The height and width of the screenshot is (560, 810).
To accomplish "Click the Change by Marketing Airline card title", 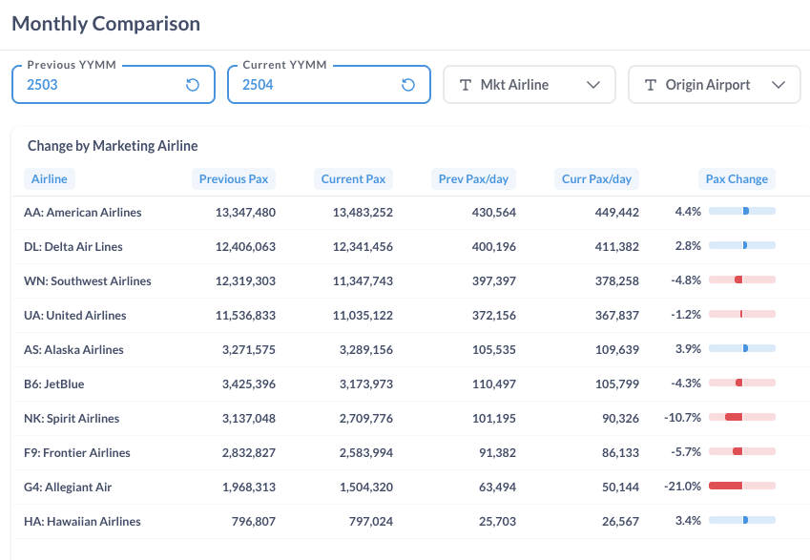I will pos(113,146).
